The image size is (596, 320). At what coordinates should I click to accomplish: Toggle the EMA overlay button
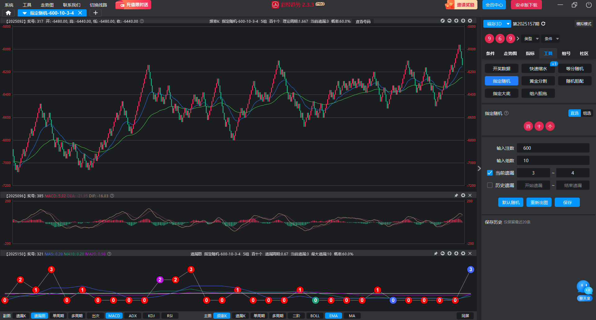click(333, 316)
